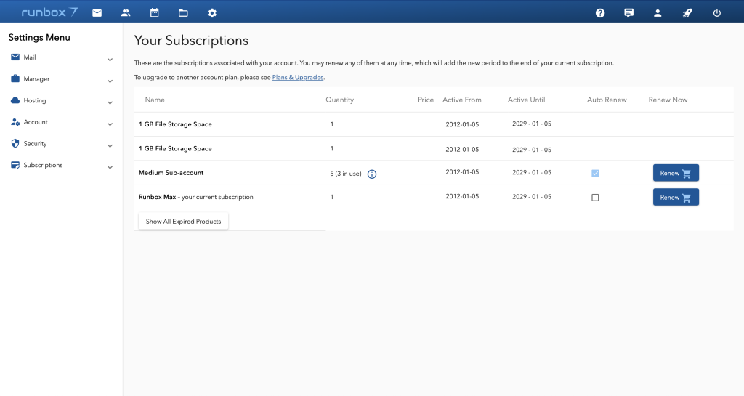Click the Settings gear icon in top bar
The image size is (744, 396).
click(212, 12)
